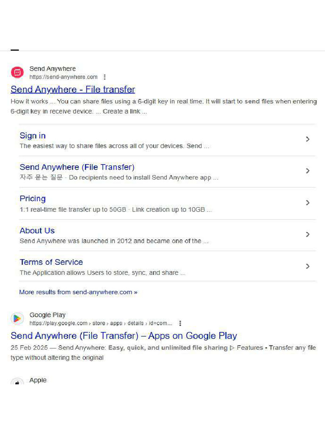This screenshot has height=433, width=325.
Task: Click the Send Anywhere red favicon
Action: click(x=17, y=72)
